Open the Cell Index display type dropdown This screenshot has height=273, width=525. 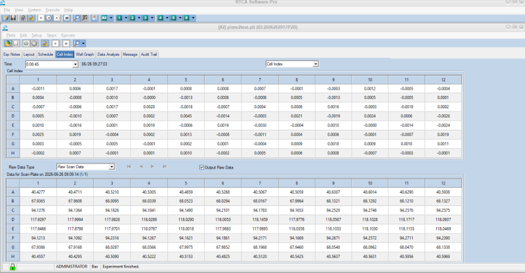[316, 64]
